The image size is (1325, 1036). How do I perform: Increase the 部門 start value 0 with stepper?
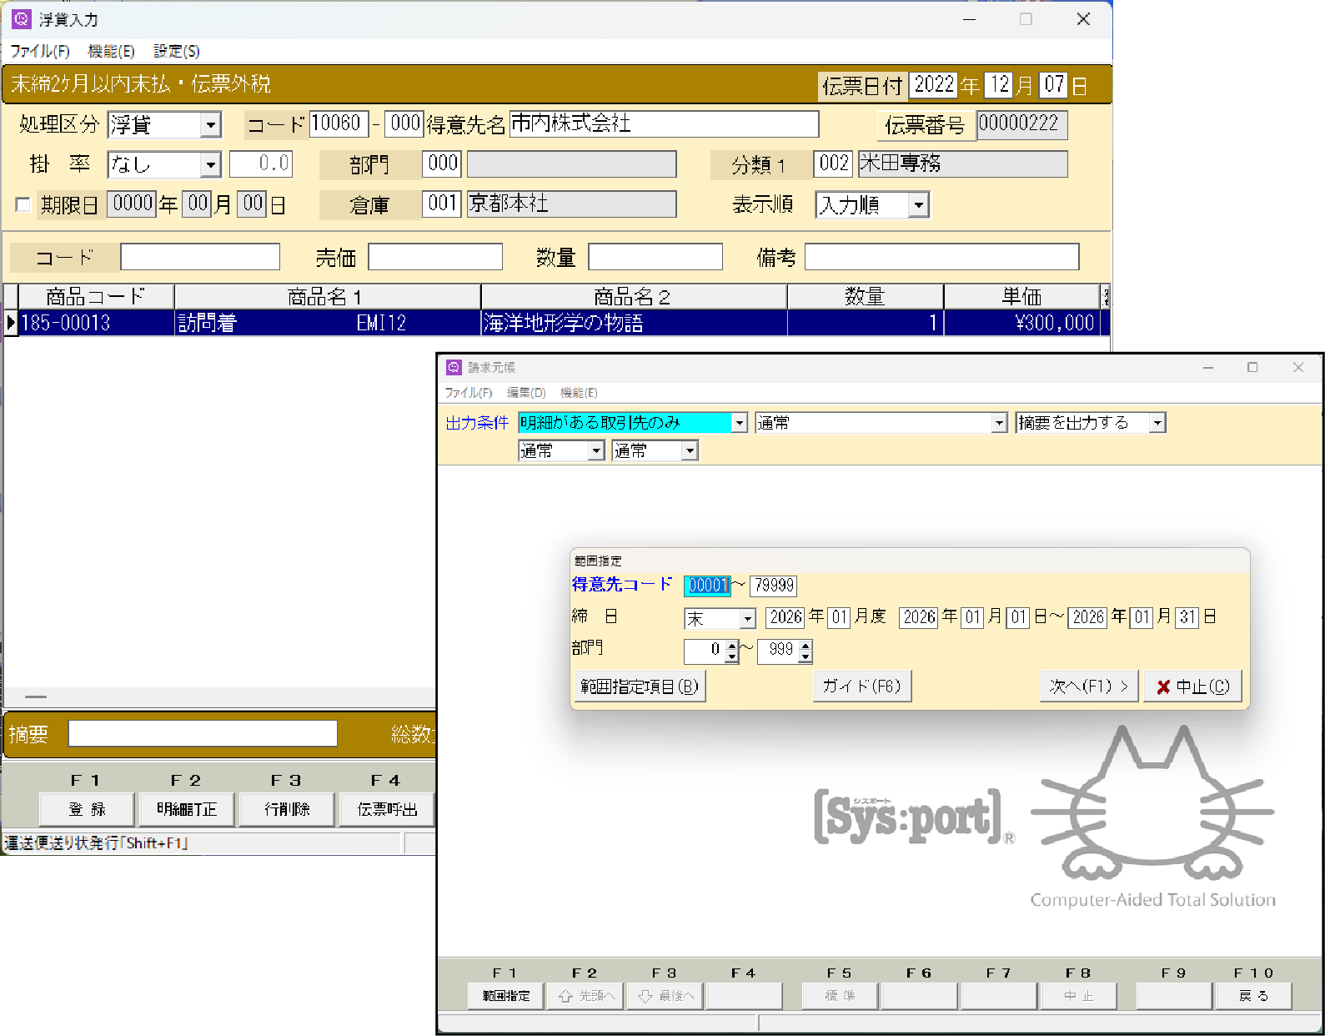(x=732, y=646)
